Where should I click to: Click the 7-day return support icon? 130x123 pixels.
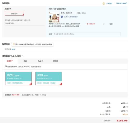coord(62,17)
